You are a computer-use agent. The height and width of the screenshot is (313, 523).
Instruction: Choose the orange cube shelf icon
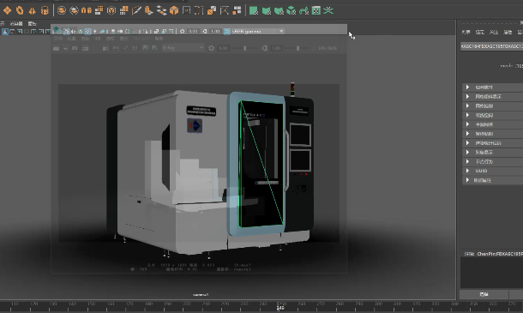pyautogui.click(x=174, y=10)
